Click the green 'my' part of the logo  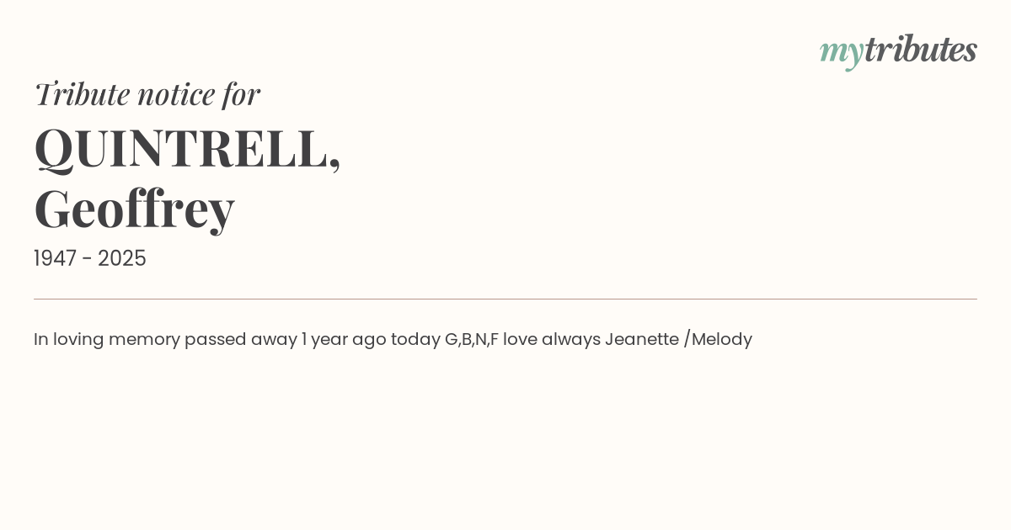(x=841, y=52)
